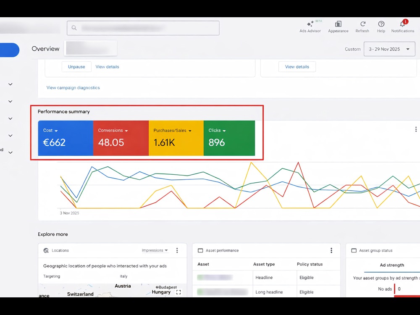The image size is (420, 315).
Task: Expand the map to fullscreen
Action: click(x=178, y=292)
